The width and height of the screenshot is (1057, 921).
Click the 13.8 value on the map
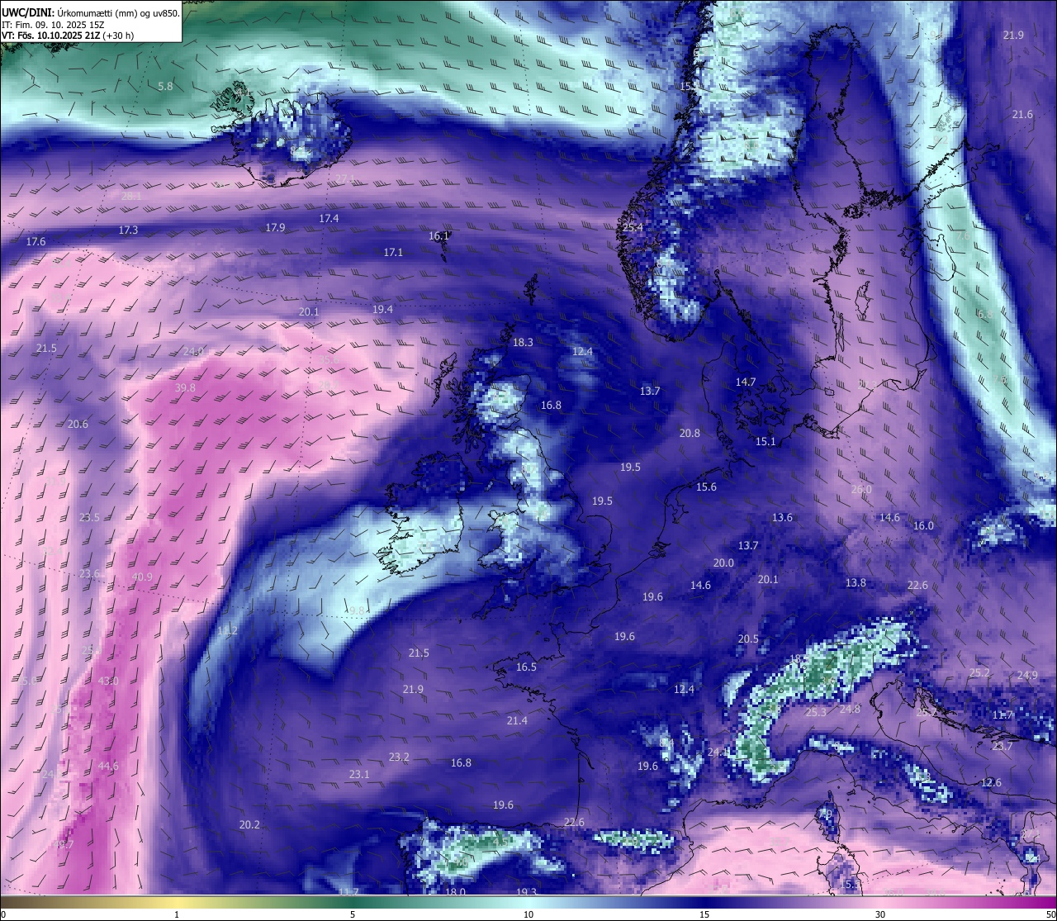coord(856,582)
